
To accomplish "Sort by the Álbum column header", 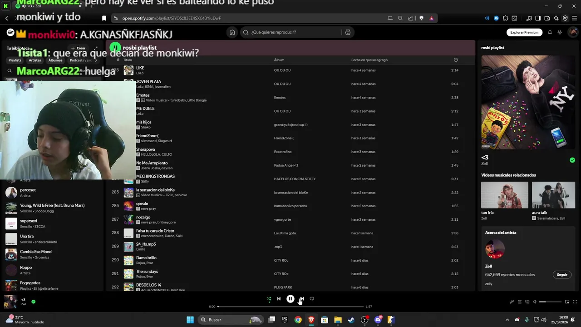I will [x=279, y=60].
